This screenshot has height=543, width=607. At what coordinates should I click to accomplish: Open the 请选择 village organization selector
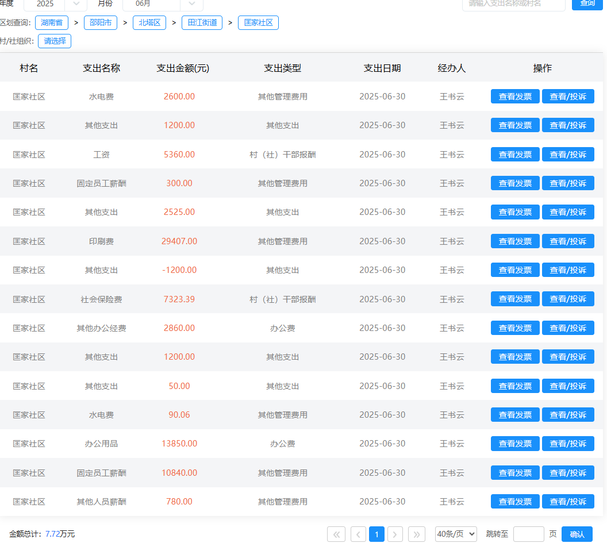pyautogui.click(x=55, y=41)
